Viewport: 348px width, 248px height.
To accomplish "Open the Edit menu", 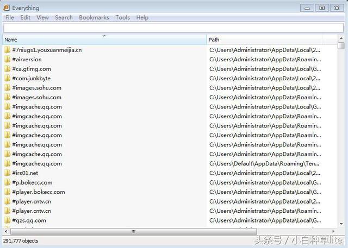I will click(x=25, y=17).
